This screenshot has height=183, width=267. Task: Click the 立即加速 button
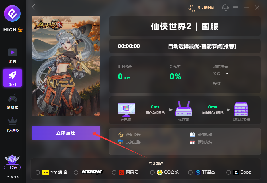click(x=66, y=133)
